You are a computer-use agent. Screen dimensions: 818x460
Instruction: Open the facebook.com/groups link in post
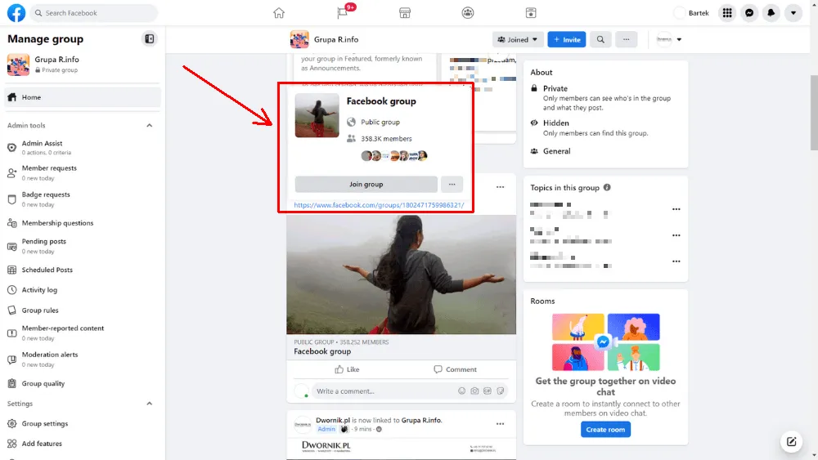click(x=379, y=205)
